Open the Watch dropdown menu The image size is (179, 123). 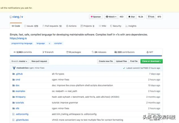point(111,17)
